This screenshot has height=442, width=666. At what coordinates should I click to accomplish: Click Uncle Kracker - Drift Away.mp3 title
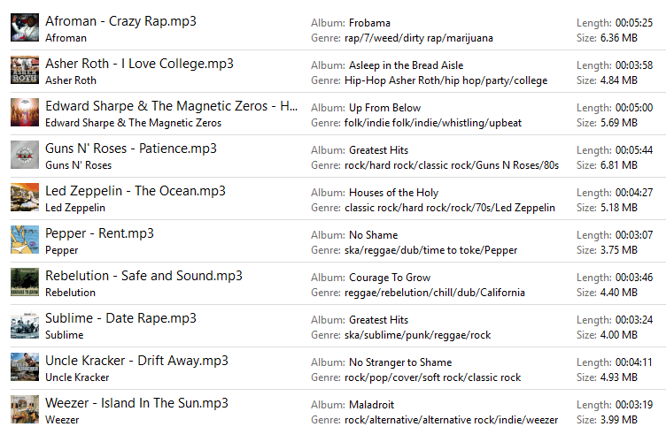136,361
